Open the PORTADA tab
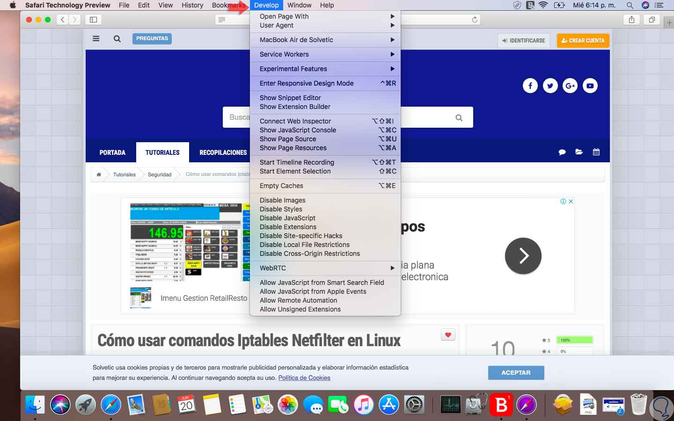674x421 pixels. click(x=112, y=152)
